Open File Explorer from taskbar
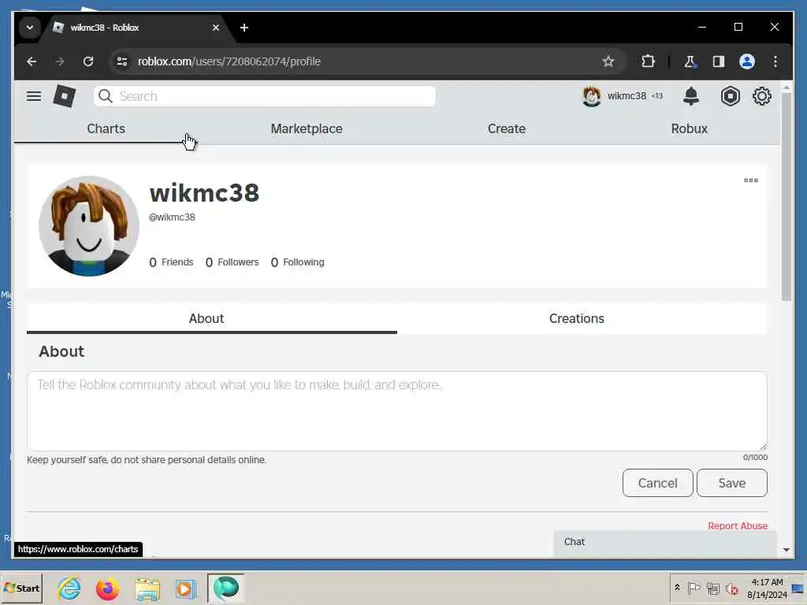The height and width of the screenshot is (605, 807). (x=147, y=588)
